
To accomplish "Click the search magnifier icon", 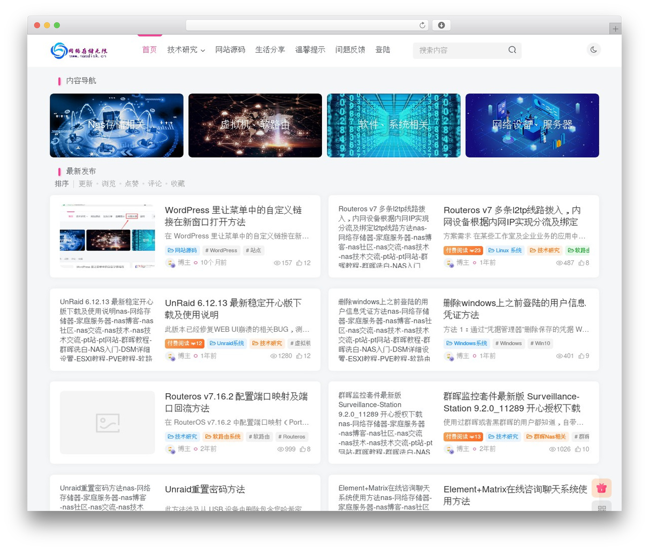I will click(x=512, y=50).
